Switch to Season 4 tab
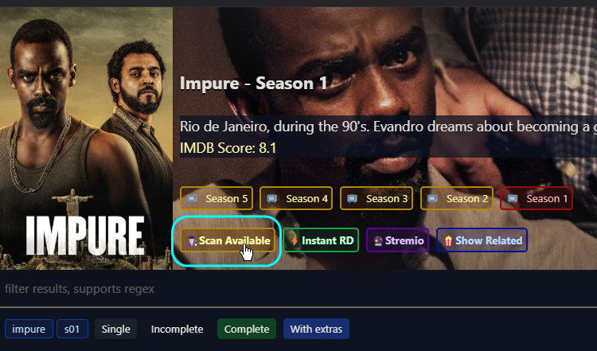Screen dimensions: 597x351 pyautogui.click(x=296, y=198)
